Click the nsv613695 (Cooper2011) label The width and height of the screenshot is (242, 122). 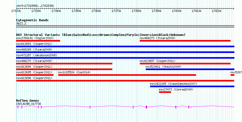coord(34,72)
